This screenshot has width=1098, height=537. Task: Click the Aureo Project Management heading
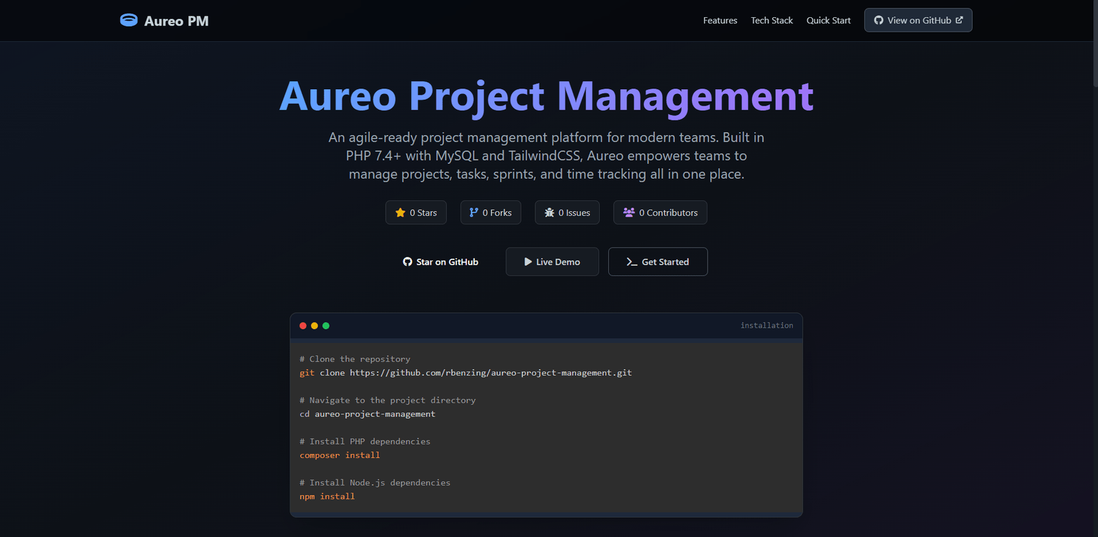coord(546,97)
